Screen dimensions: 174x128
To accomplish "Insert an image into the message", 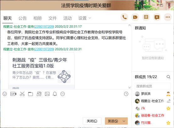I will pos(47,94).
